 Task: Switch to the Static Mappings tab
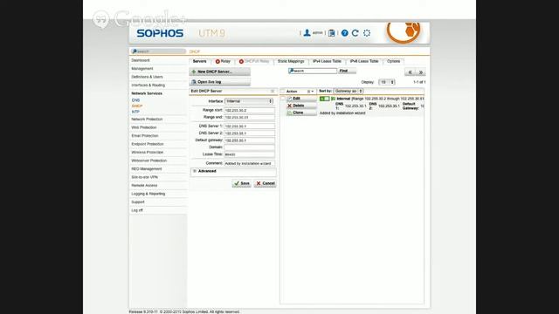pyautogui.click(x=291, y=61)
